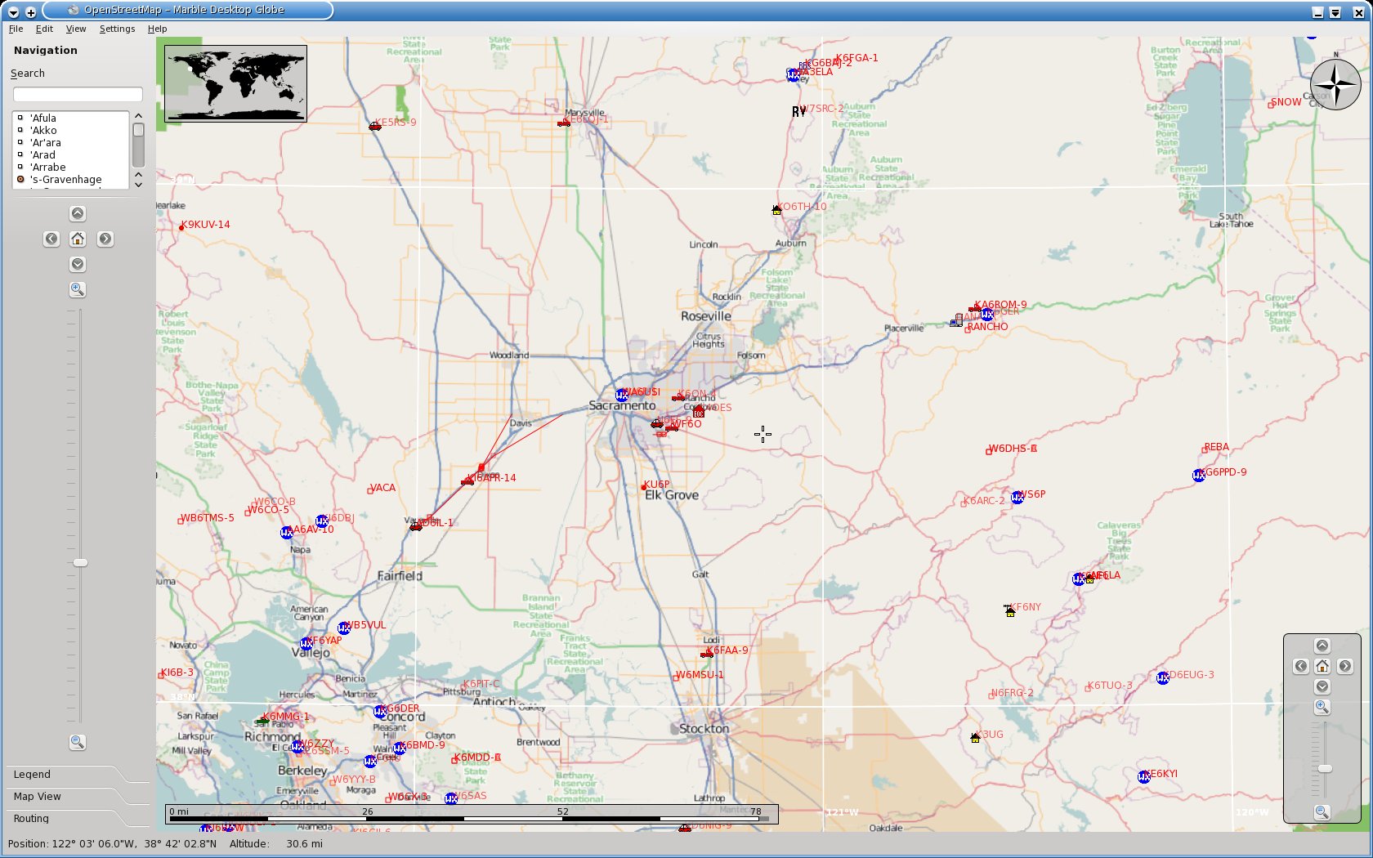The image size is (1373, 858).
Task: Click the Position coordinates in status bar
Action: (112, 844)
